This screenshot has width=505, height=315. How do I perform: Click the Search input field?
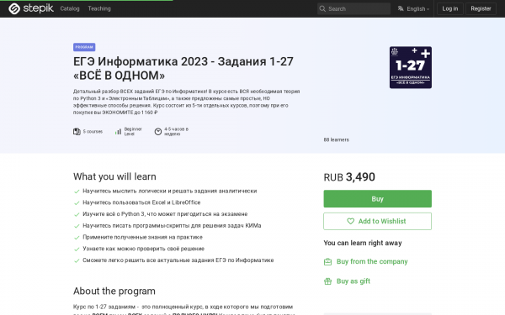[353, 8]
